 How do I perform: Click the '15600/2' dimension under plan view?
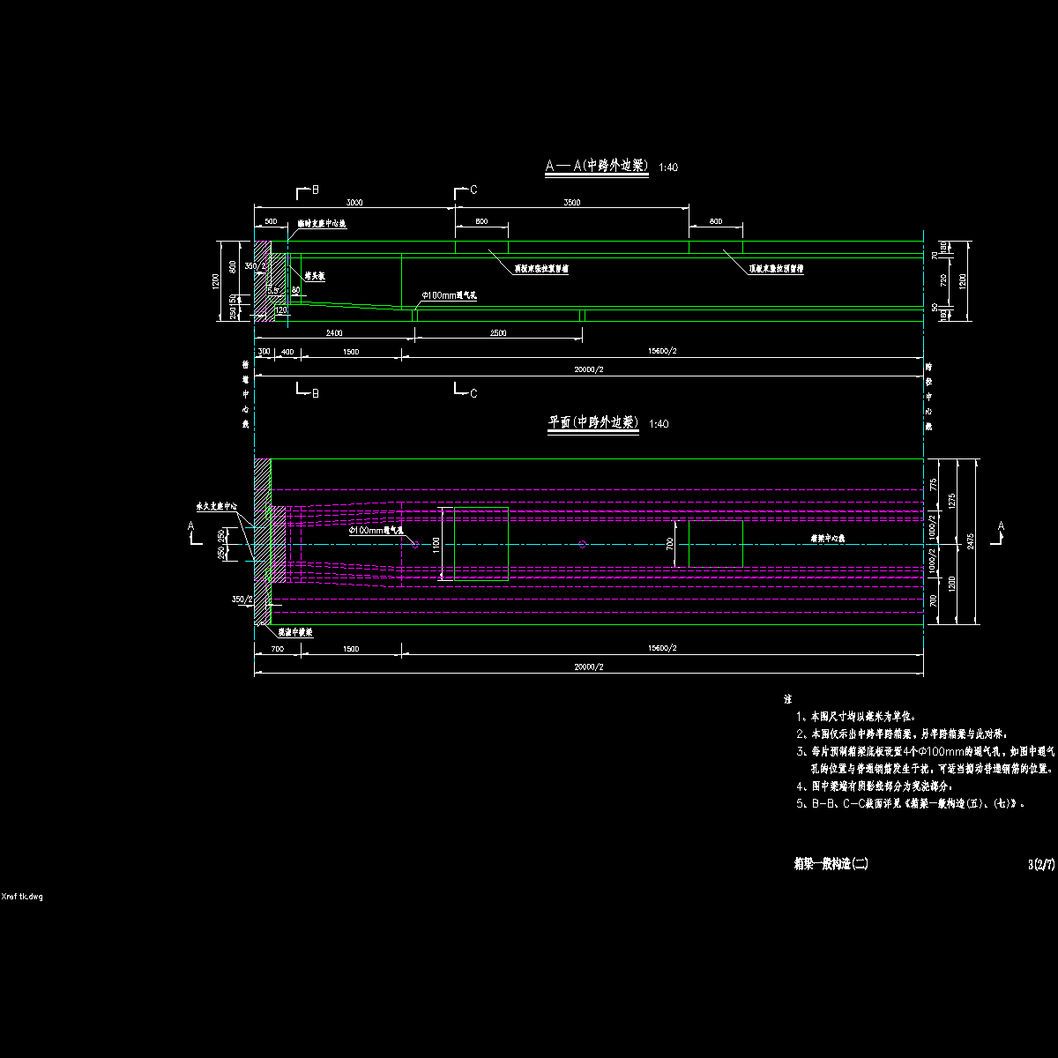pyautogui.click(x=661, y=648)
